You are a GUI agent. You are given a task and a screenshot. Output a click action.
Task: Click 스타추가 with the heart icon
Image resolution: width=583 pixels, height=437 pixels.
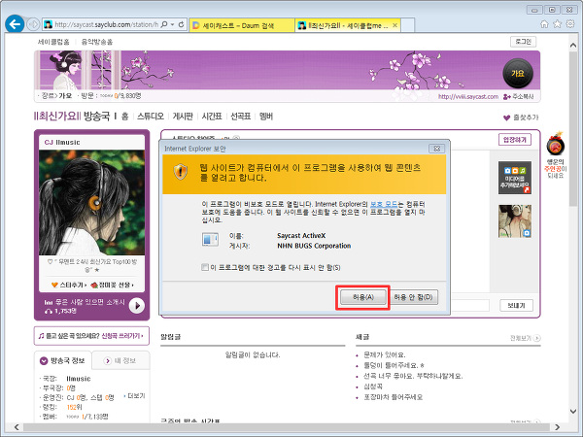click(x=68, y=285)
